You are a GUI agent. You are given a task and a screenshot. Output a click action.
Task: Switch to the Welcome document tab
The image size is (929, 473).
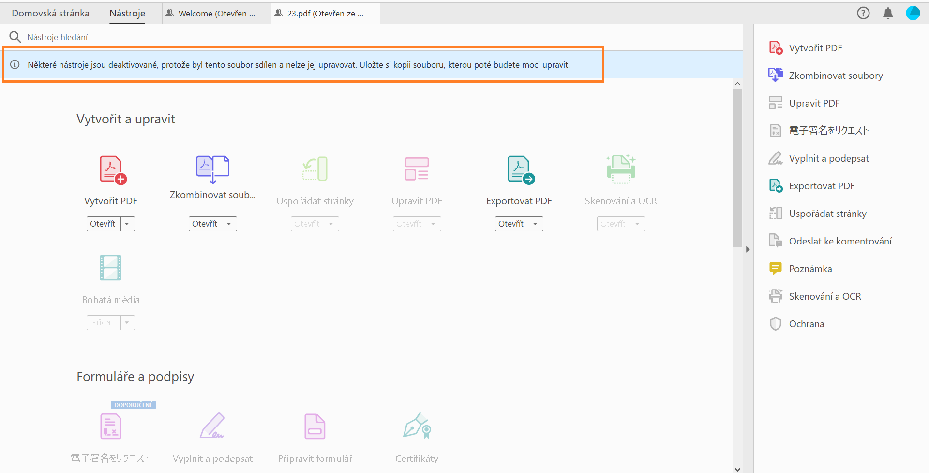(x=217, y=13)
